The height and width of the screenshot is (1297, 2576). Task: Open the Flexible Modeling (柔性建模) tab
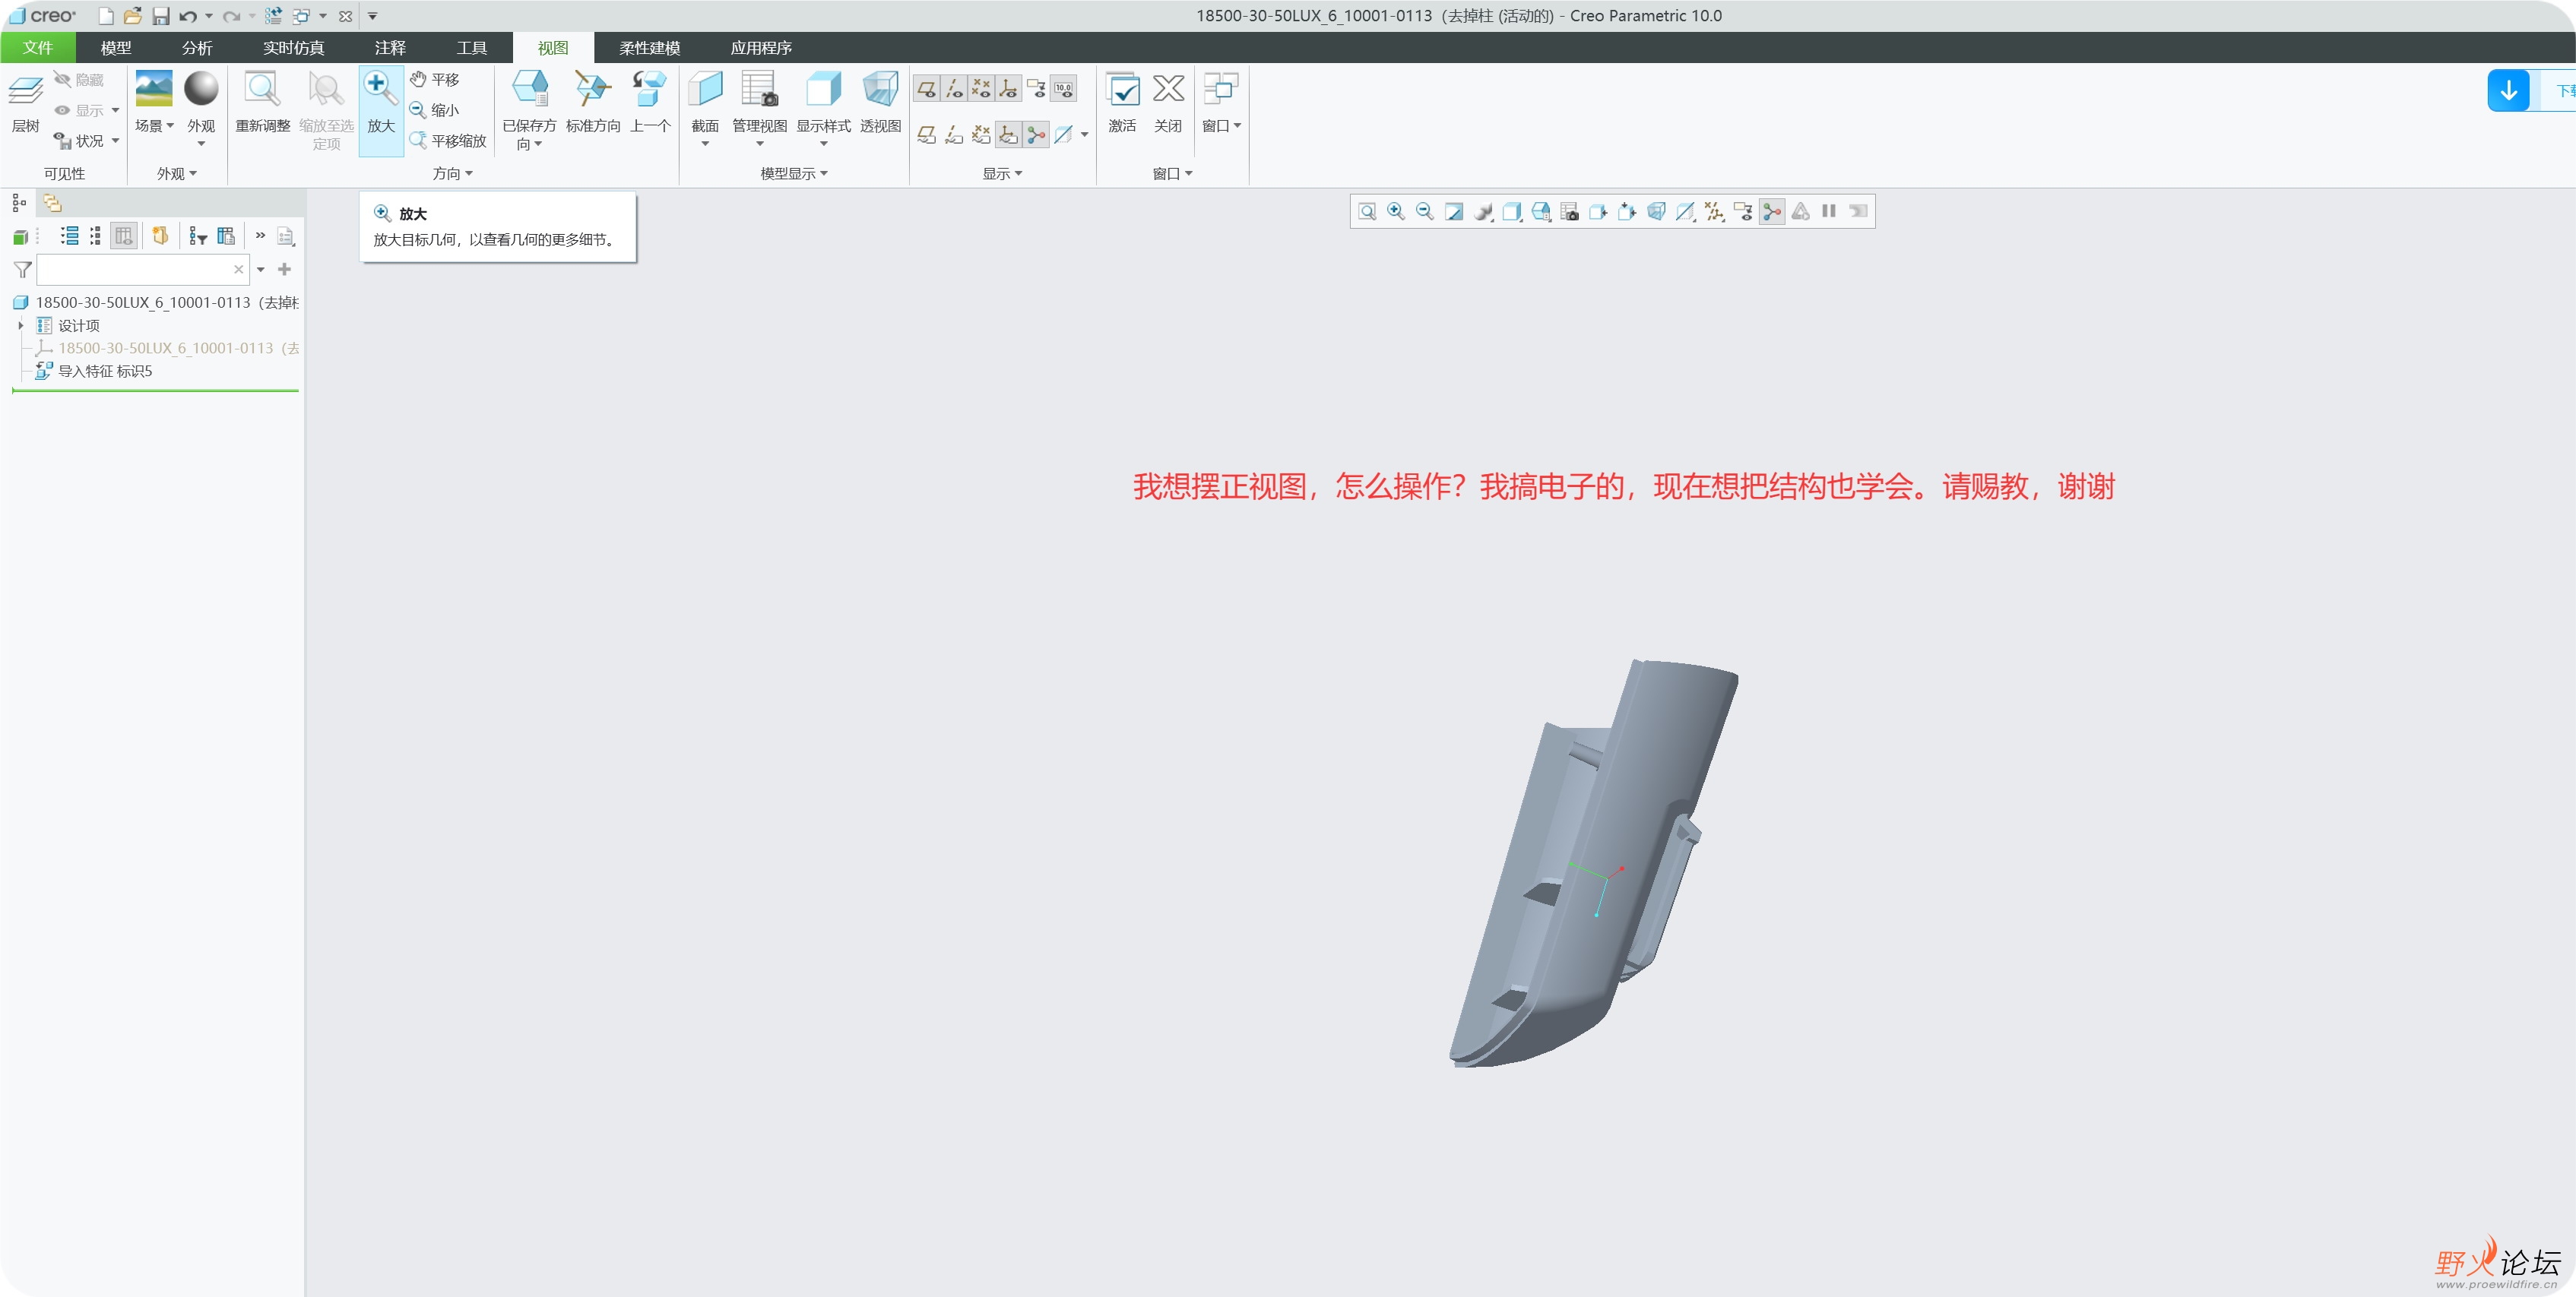point(649,48)
